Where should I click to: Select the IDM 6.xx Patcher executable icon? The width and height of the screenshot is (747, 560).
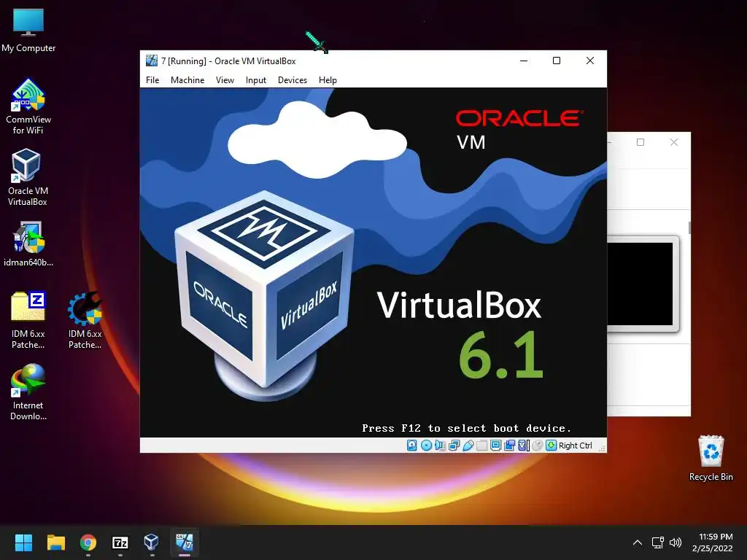(x=85, y=321)
